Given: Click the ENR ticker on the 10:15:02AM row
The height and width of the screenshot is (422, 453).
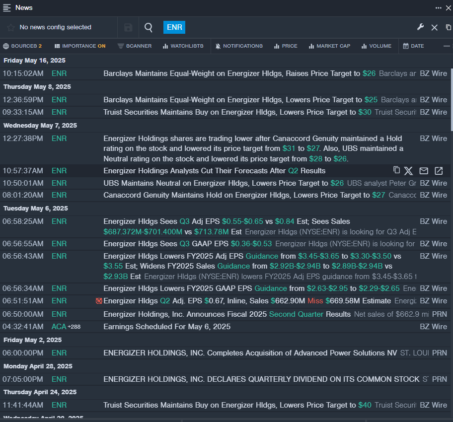Looking at the screenshot, I should coord(59,73).
